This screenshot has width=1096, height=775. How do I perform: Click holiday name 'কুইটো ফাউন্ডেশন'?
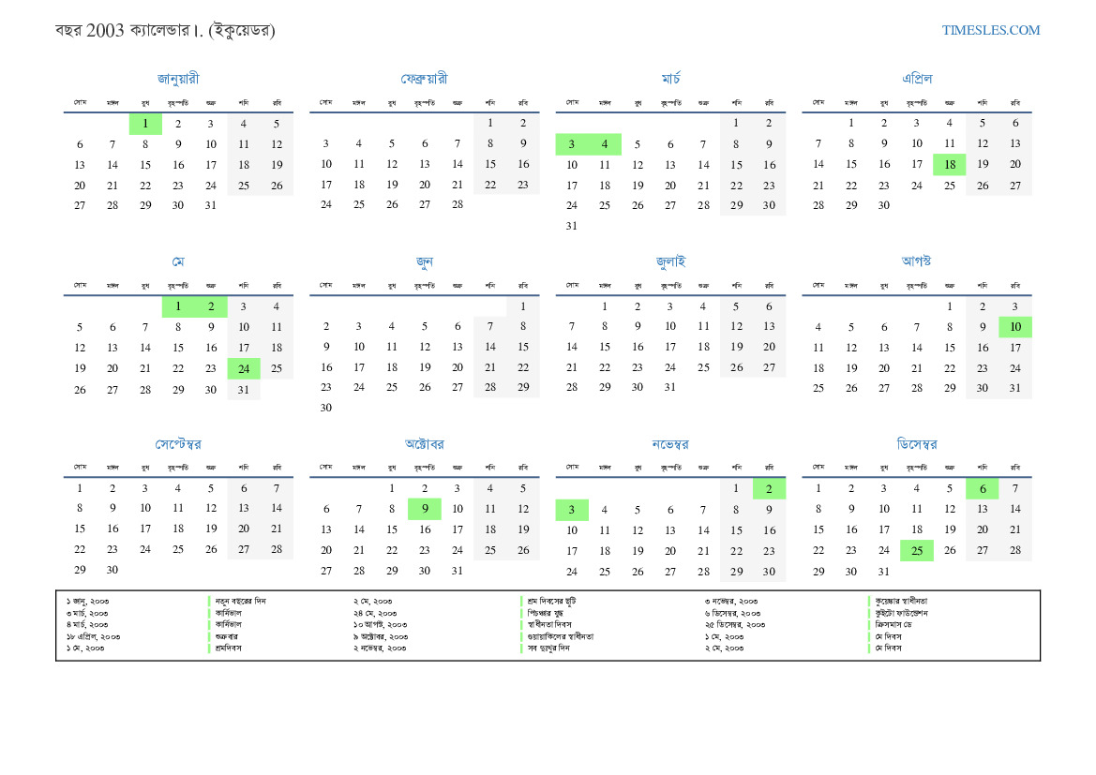(x=902, y=613)
